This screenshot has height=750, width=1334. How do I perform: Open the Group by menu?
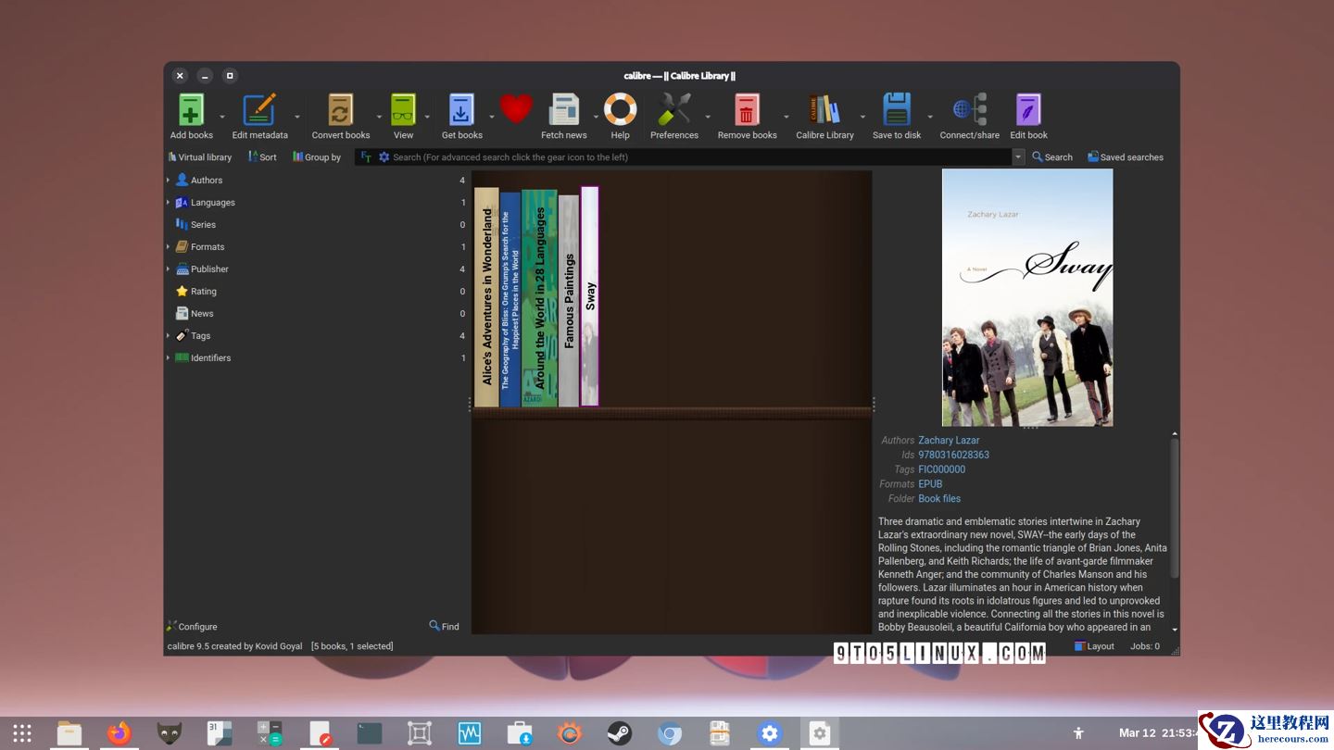click(x=317, y=157)
